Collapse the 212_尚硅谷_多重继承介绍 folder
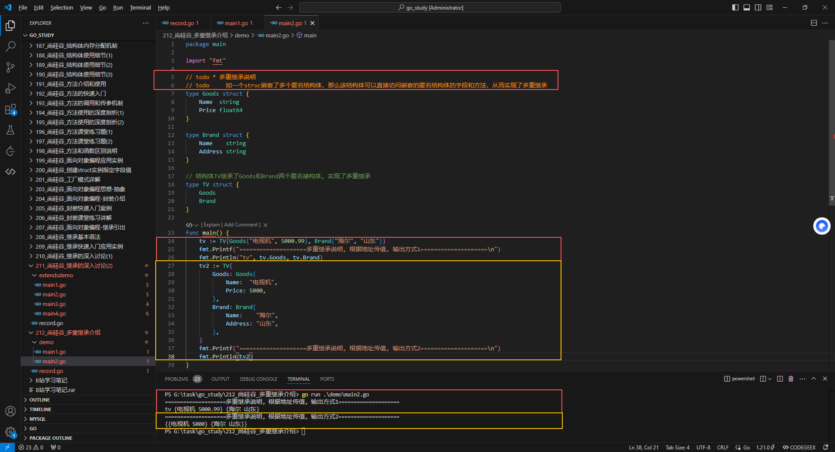The height and width of the screenshot is (452, 835). click(88, 332)
